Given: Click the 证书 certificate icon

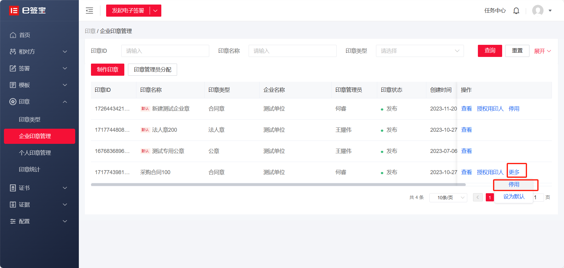Looking at the screenshot, I should tap(13, 188).
